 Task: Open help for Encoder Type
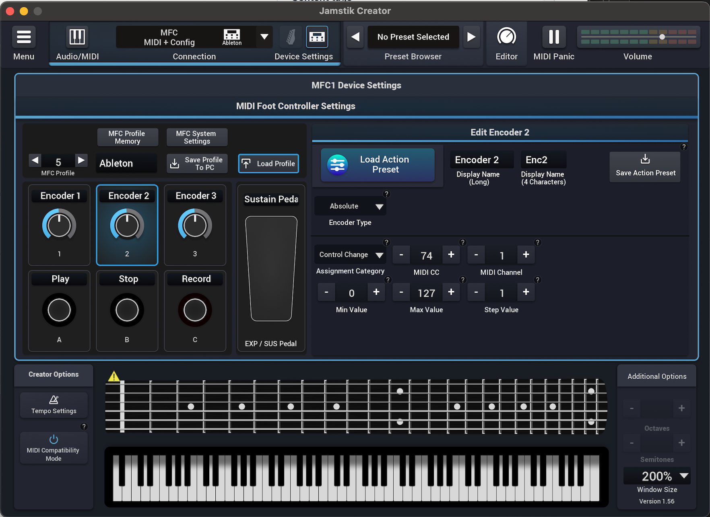[x=386, y=194]
